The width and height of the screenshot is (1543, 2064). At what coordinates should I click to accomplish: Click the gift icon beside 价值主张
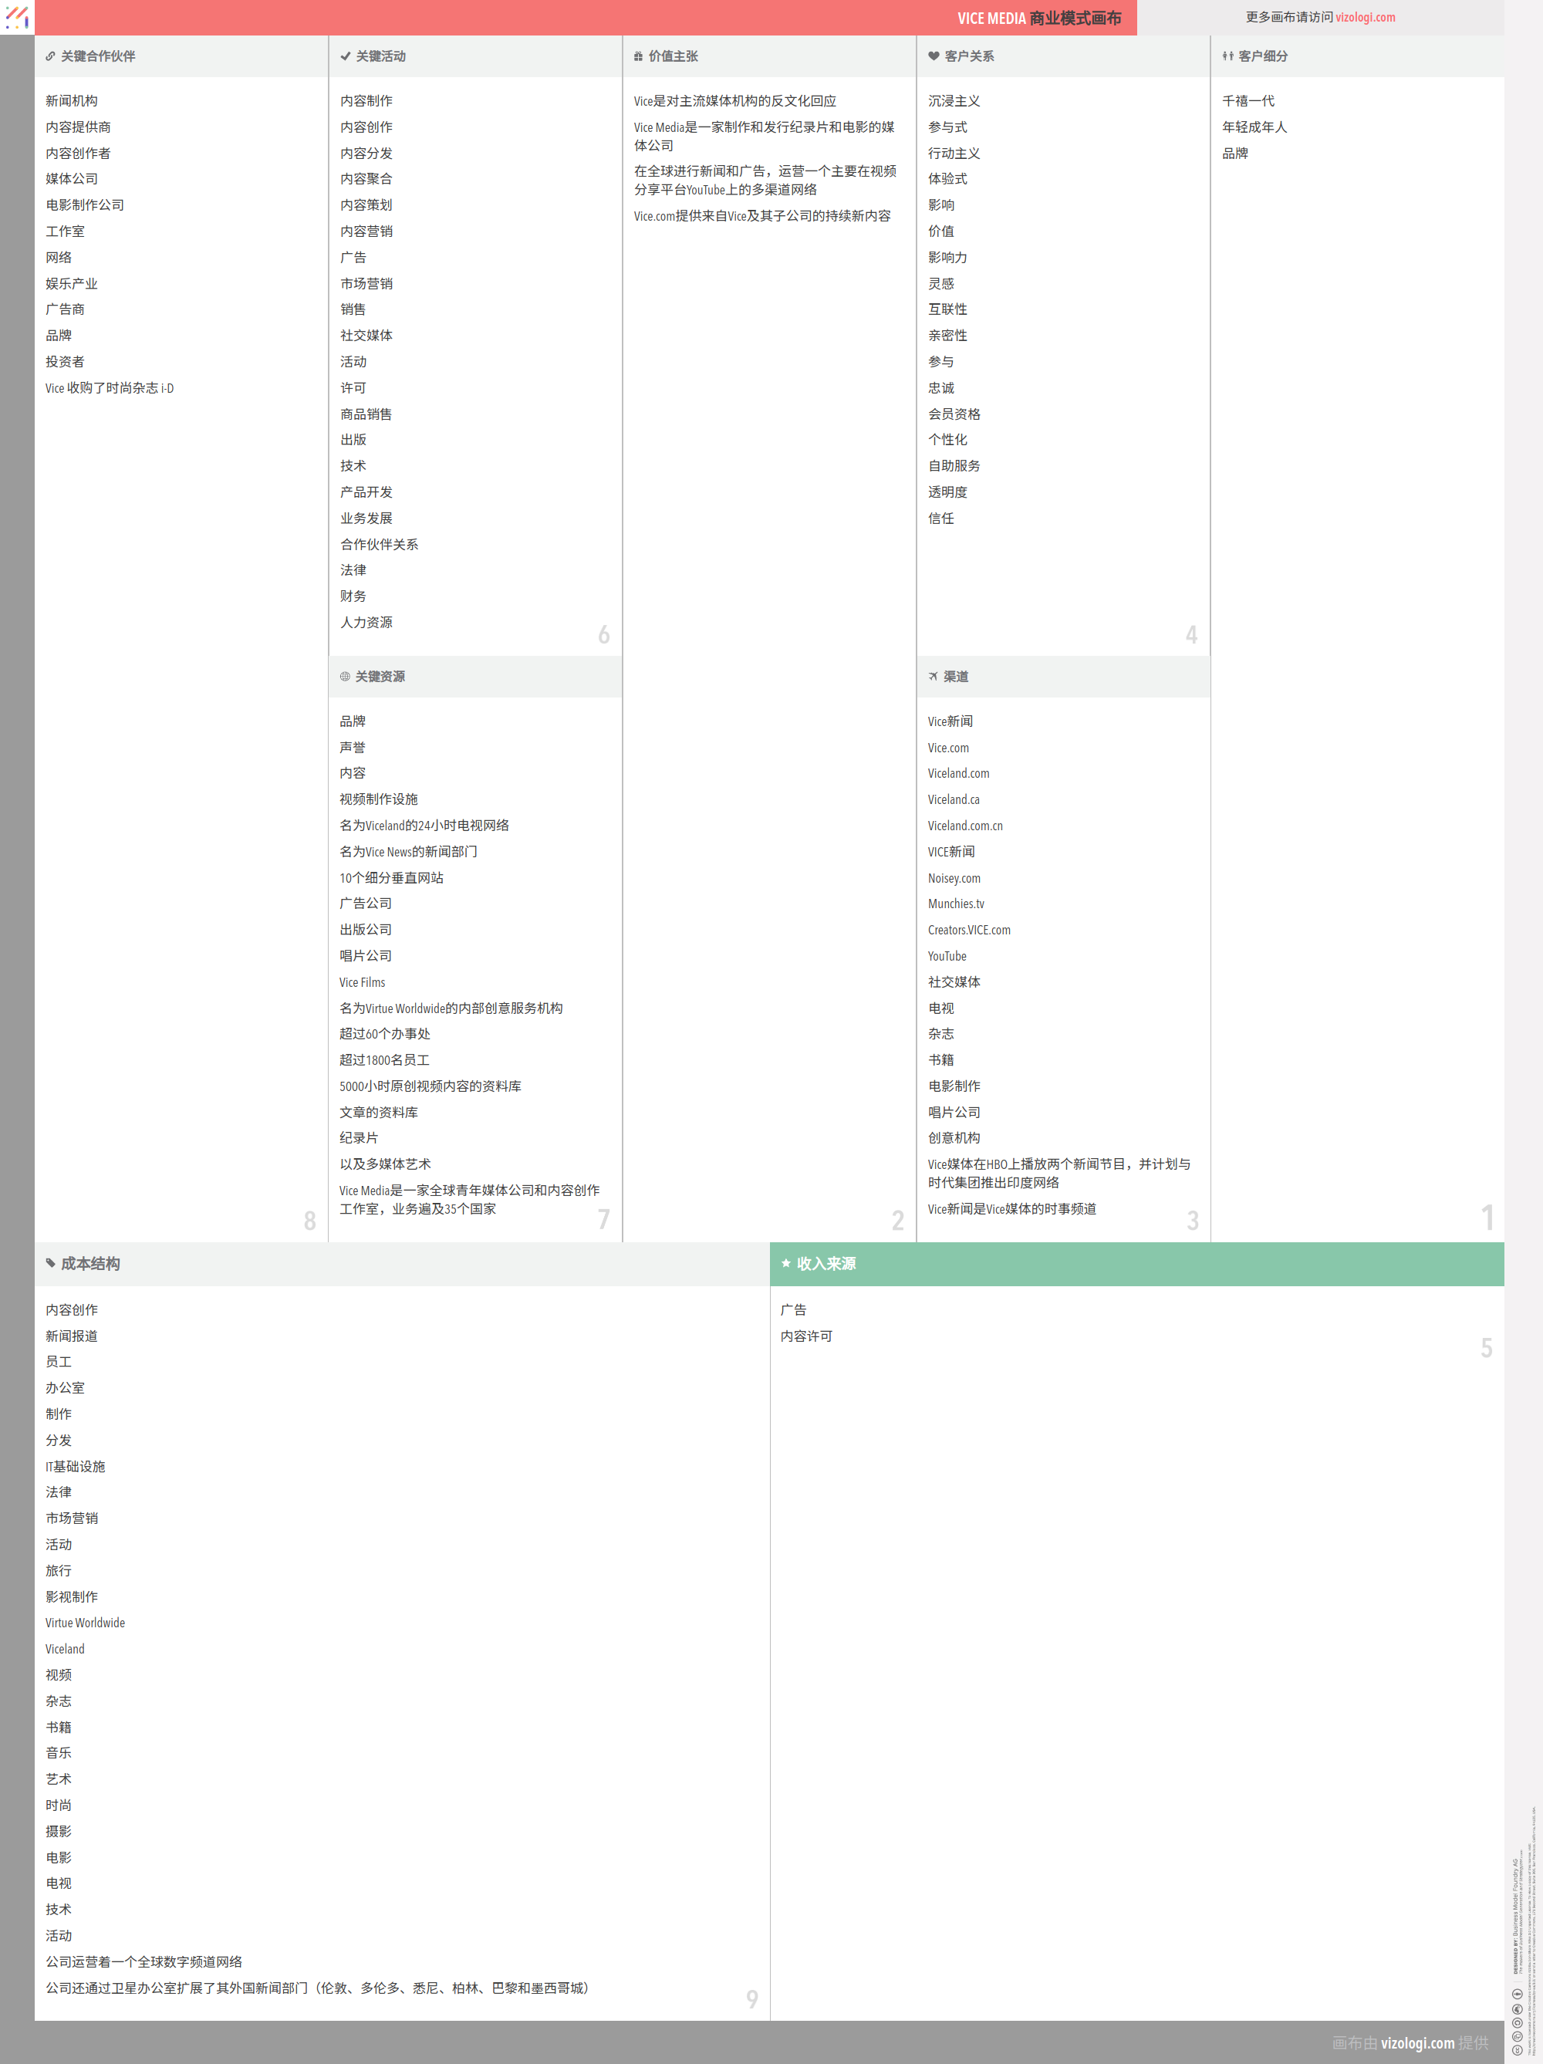638,56
